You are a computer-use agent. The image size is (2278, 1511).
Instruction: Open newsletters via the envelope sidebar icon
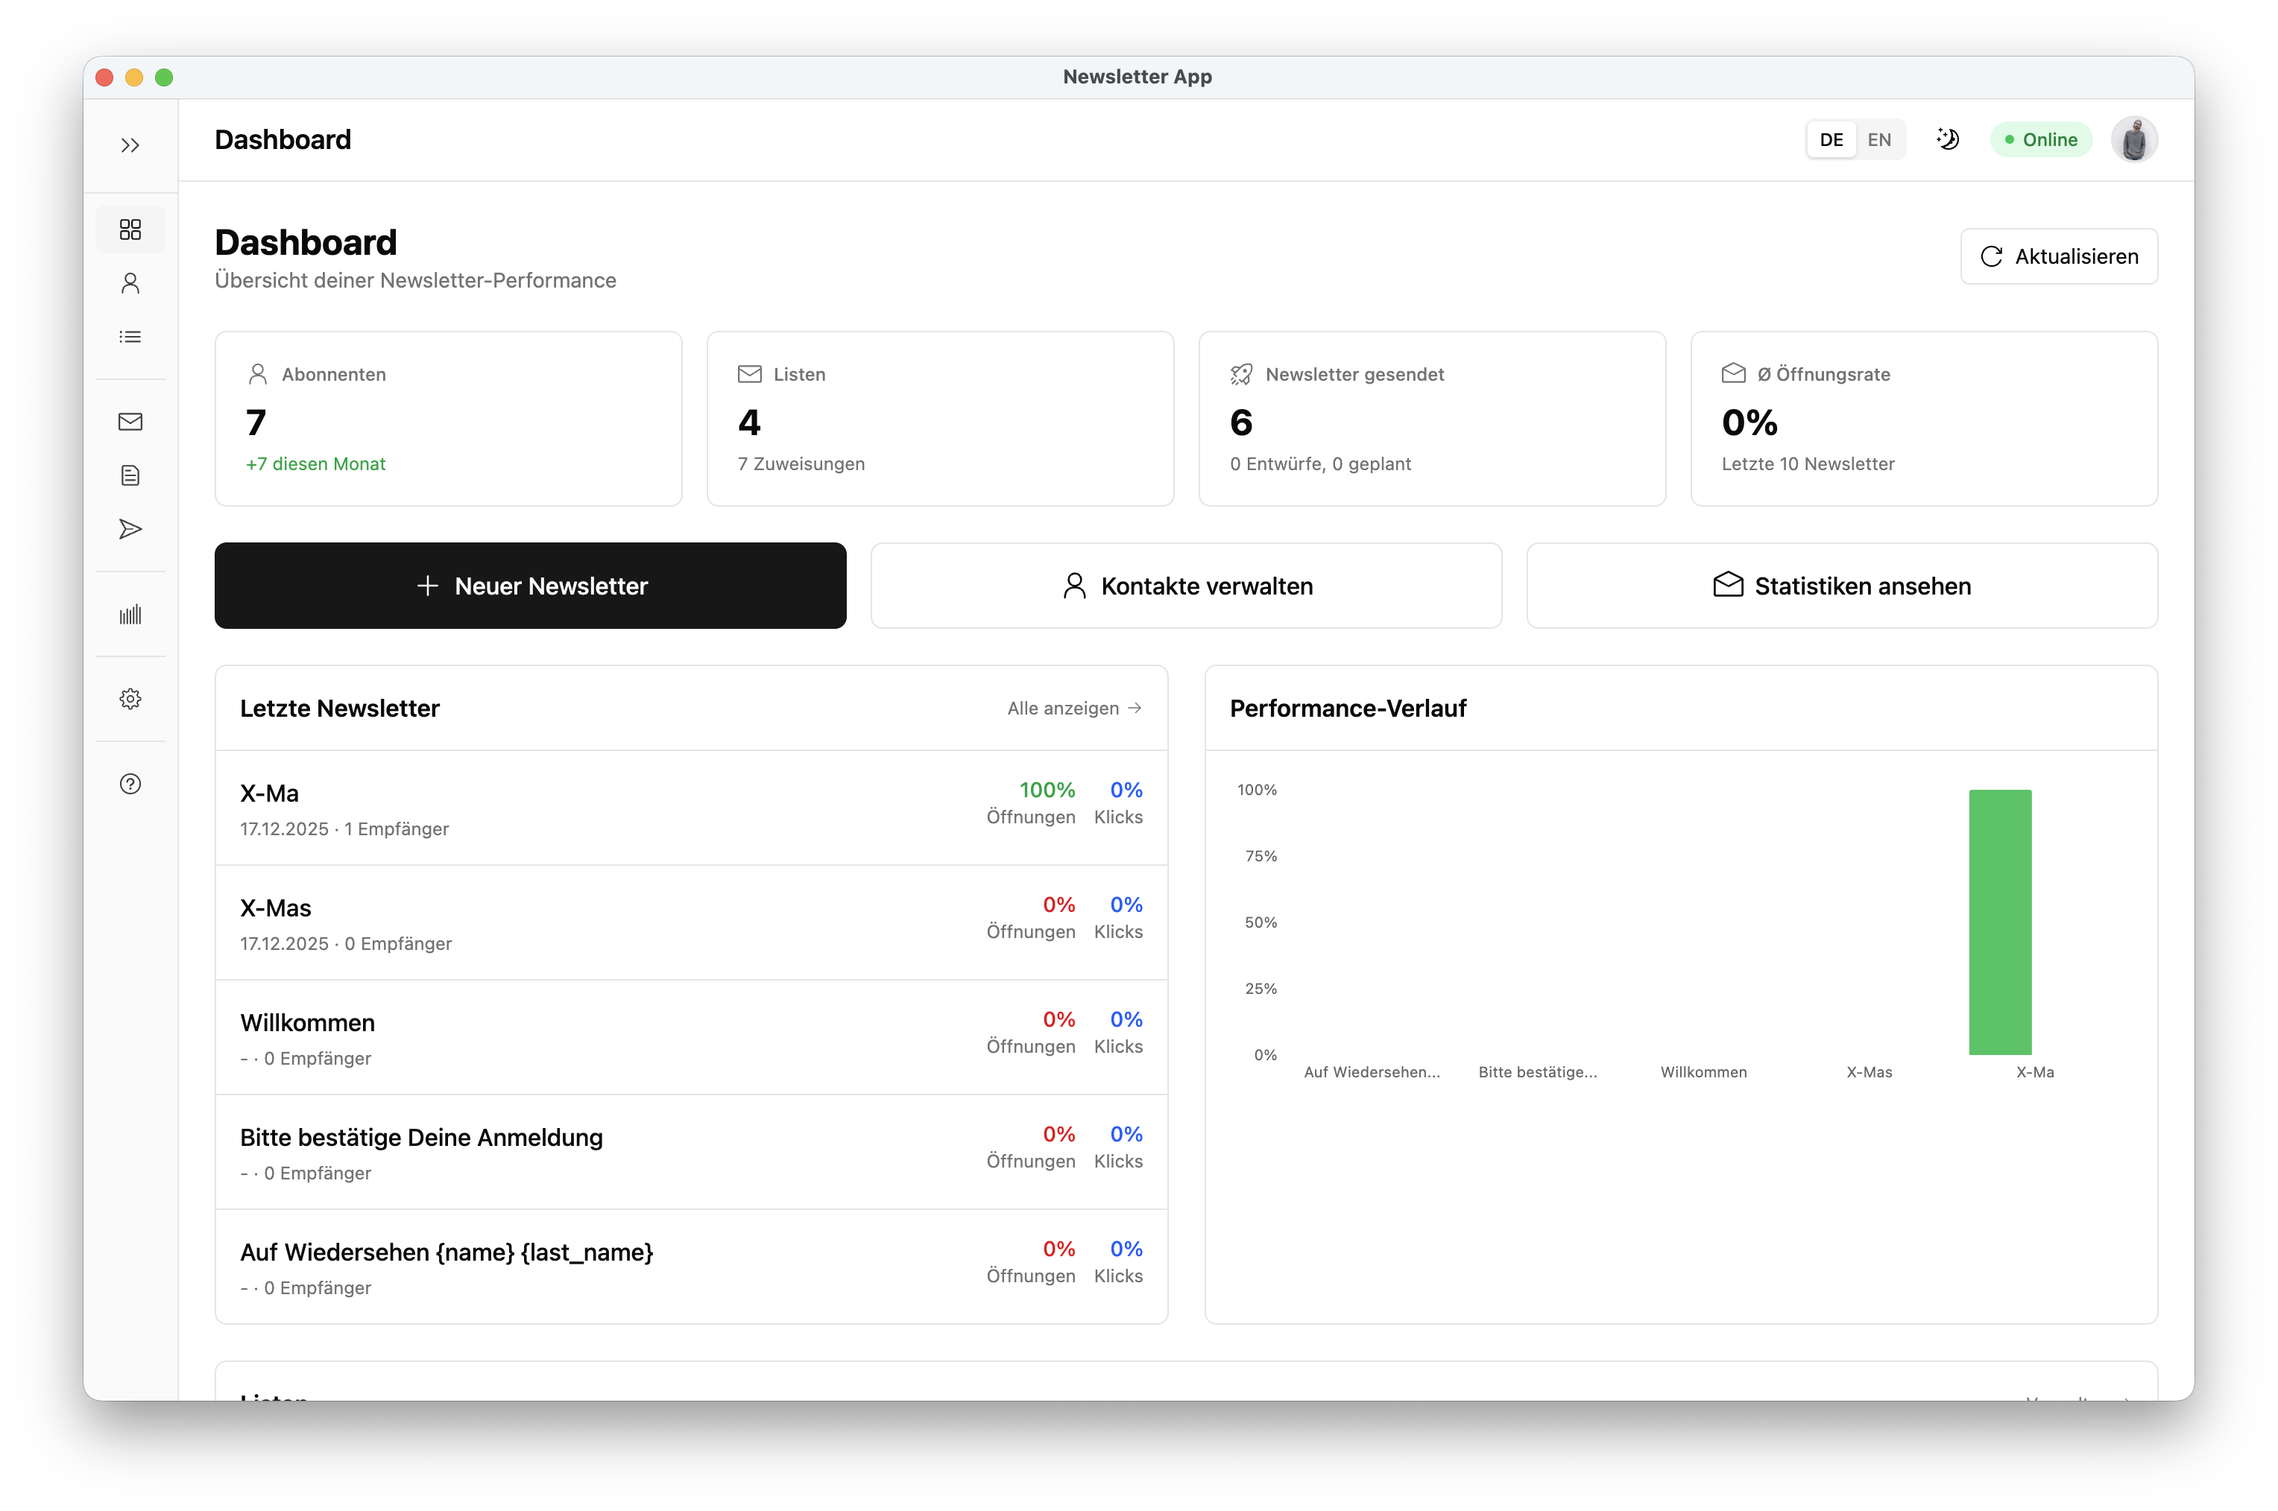(130, 422)
